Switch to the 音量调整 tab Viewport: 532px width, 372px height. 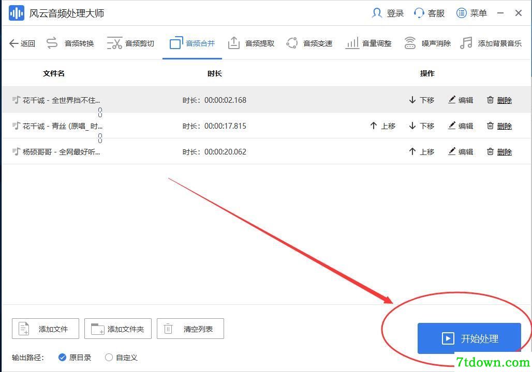click(368, 43)
